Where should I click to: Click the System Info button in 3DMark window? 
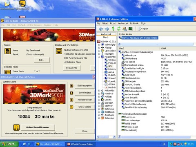pyautogui.click(x=71, y=68)
